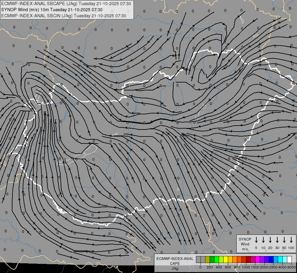Screen dimensions: 297x273
Task: Click the wind arrow above the 50 label
Action: pos(284,240)
